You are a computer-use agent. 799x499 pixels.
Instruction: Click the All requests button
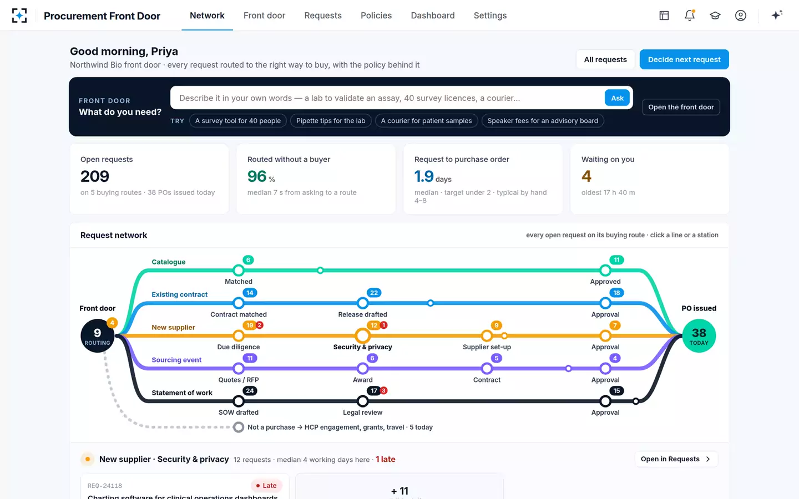point(605,59)
